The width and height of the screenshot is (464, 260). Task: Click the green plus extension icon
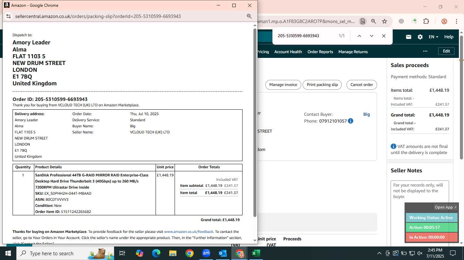click(x=414, y=21)
